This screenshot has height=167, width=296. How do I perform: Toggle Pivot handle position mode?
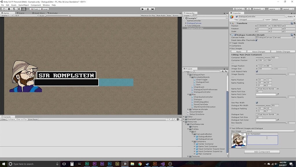34,9
